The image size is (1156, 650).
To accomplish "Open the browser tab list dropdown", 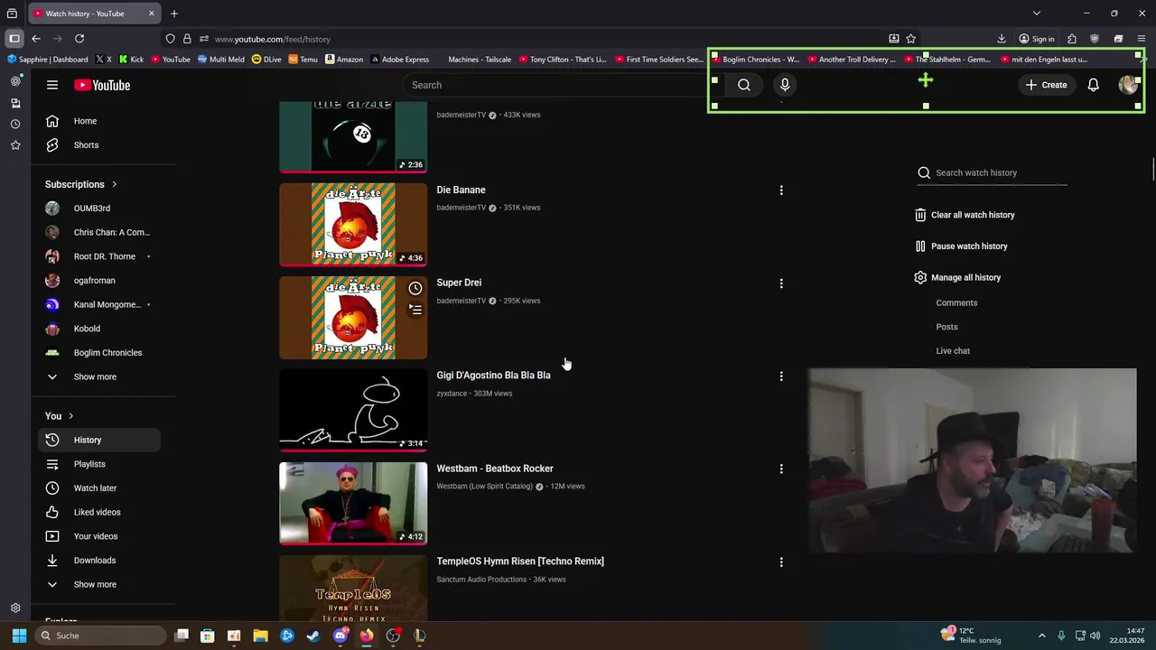I will click(1036, 14).
